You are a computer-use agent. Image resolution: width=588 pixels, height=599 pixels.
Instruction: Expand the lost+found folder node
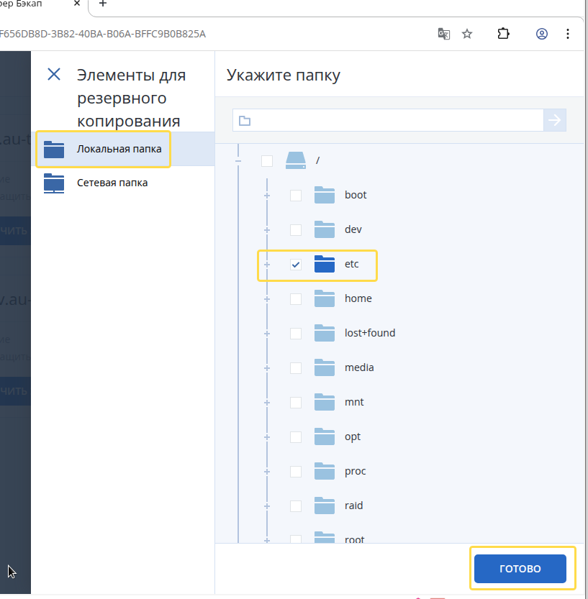[267, 334]
